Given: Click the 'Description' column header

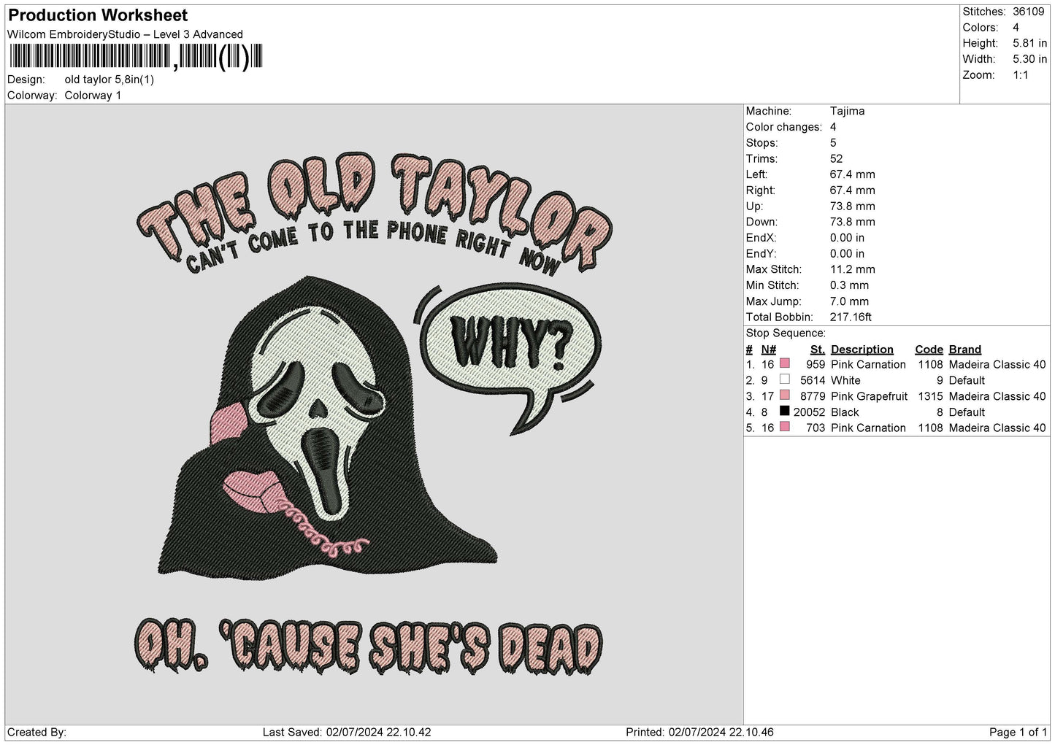Looking at the screenshot, I should tap(862, 350).
